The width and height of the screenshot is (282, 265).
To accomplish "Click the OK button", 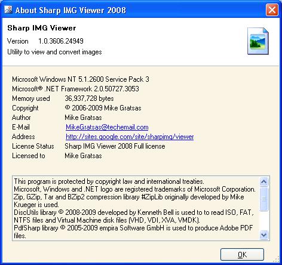I will [x=242, y=254].
